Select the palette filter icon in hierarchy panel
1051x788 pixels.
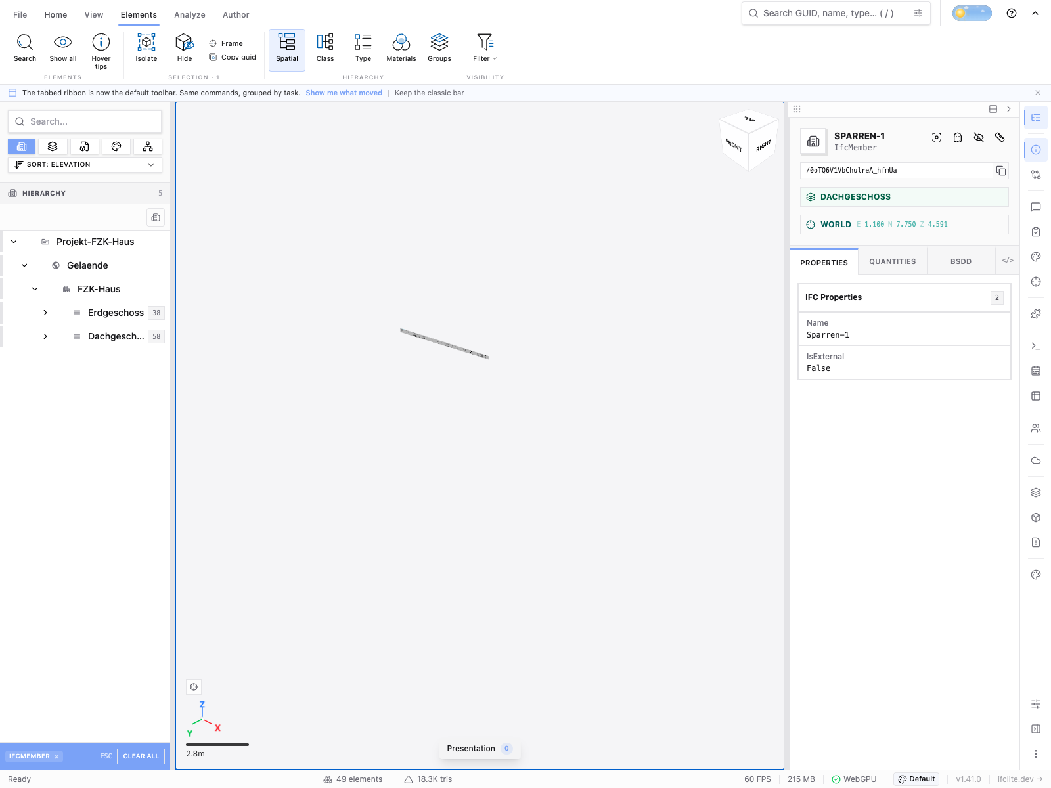coord(116,146)
